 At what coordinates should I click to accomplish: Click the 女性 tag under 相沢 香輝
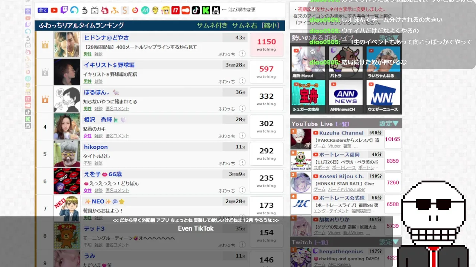click(x=87, y=136)
